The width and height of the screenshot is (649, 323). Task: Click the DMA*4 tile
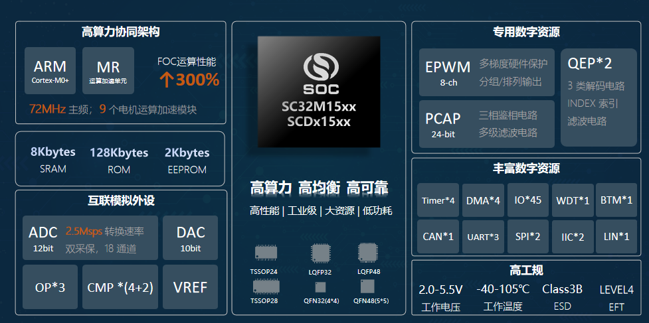pos(483,200)
